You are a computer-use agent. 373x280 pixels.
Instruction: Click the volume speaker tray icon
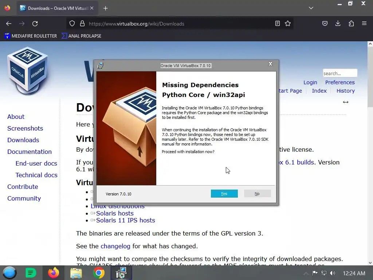pos(333,273)
